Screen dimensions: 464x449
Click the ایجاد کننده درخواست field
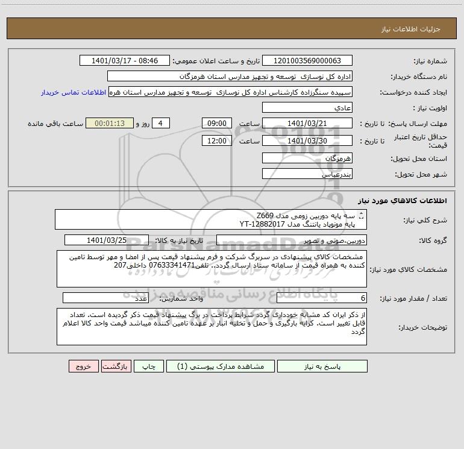[231, 92]
